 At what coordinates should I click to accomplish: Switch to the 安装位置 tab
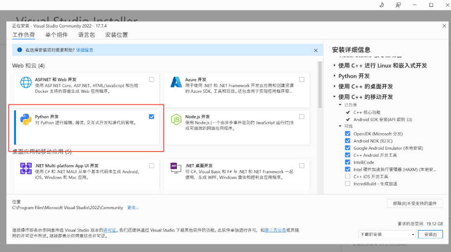coord(117,35)
